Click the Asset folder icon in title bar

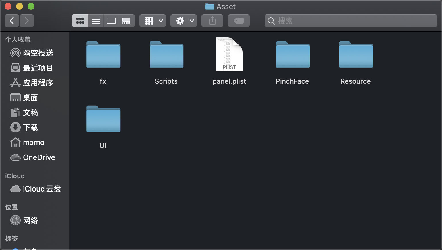pyautogui.click(x=210, y=6)
